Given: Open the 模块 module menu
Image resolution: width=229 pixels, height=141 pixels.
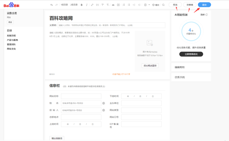Looking at the screenshot, I should pos(156,5).
